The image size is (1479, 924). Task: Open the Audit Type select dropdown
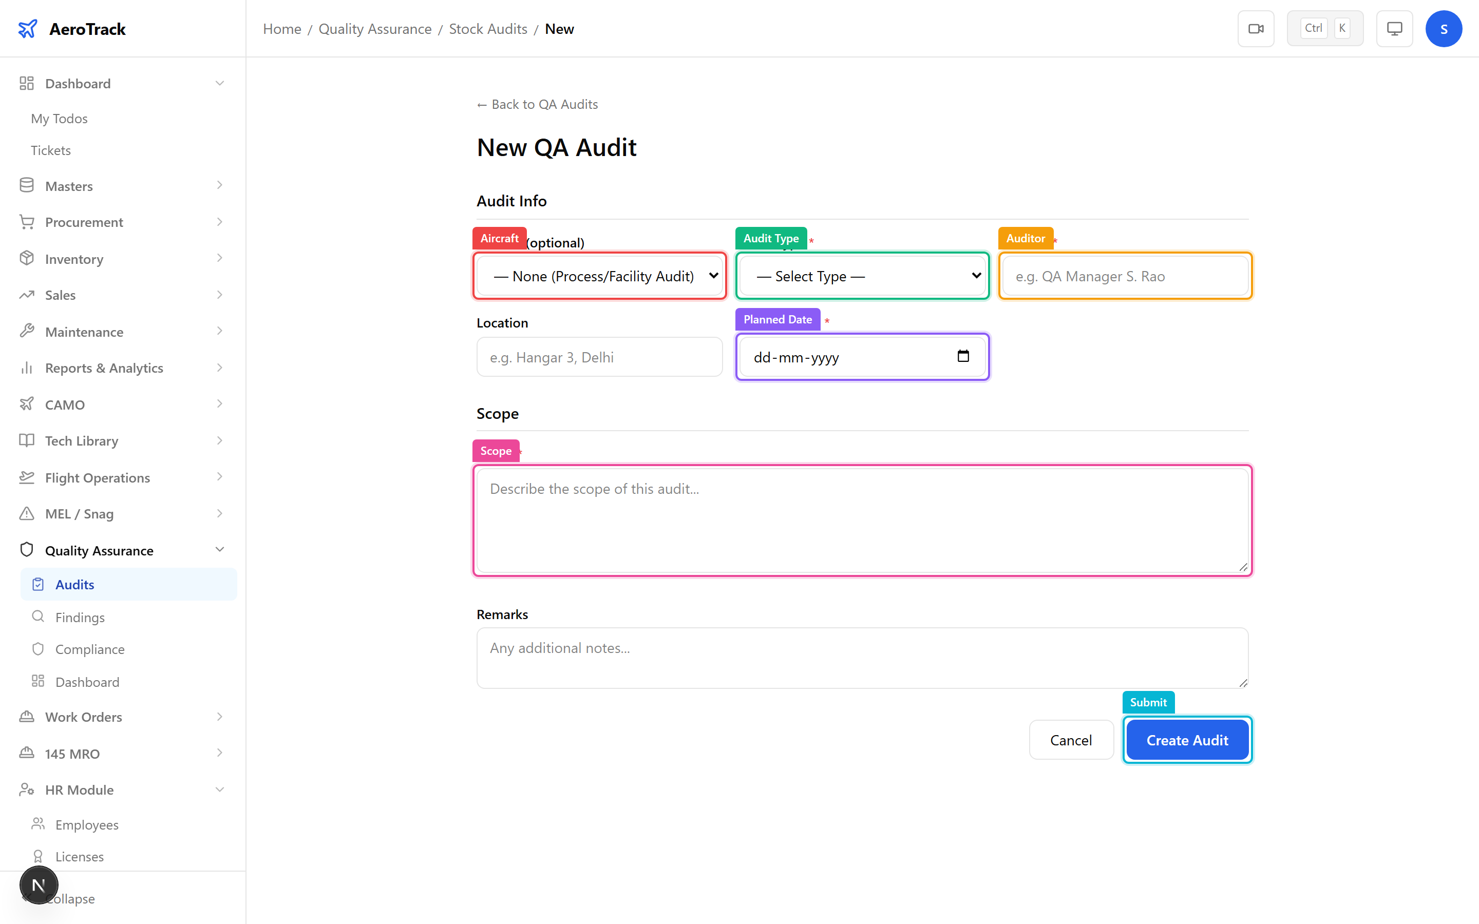coord(862,276)
